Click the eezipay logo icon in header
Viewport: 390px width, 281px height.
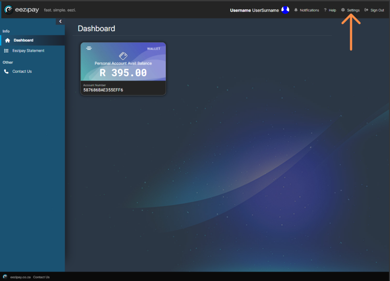9,10
